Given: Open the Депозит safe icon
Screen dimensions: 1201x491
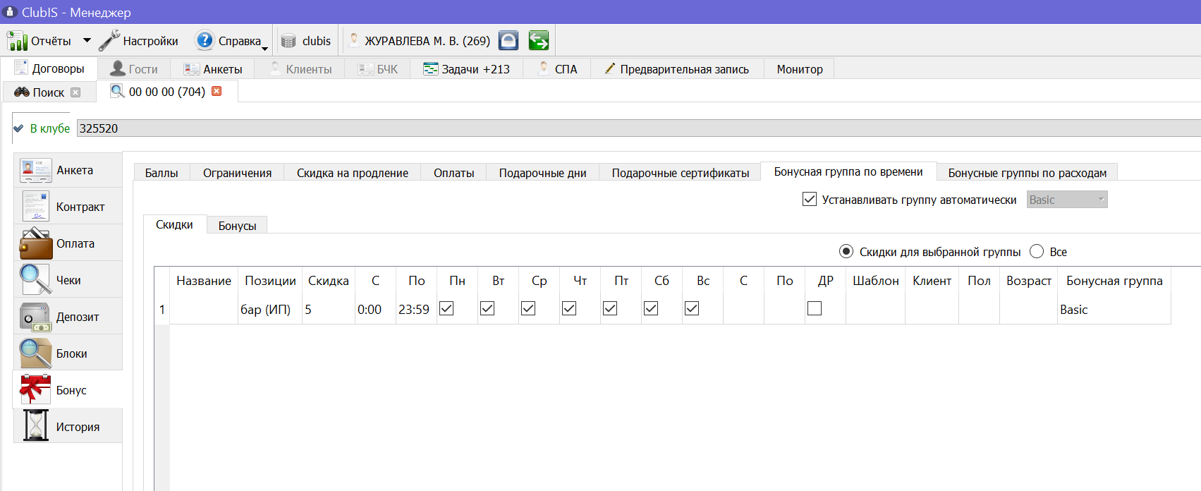Looking at the screenshot, I should [x=35, y=317].
